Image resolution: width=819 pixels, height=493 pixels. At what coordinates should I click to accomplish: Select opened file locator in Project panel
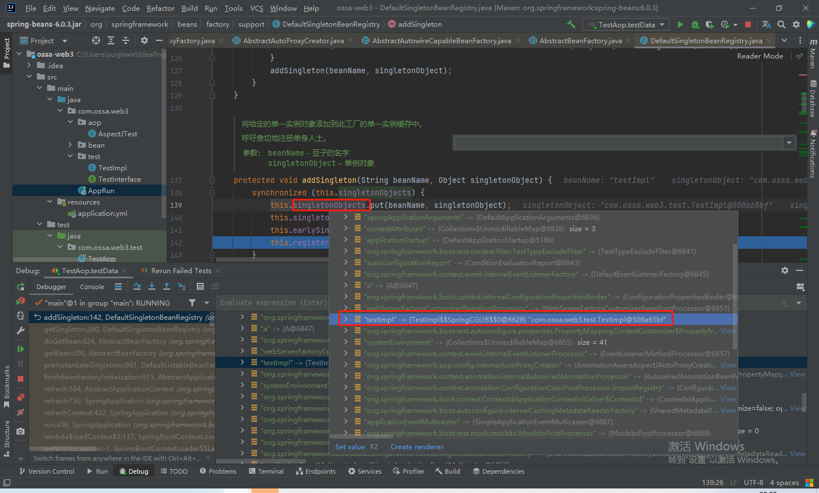[x=96, y=40]
